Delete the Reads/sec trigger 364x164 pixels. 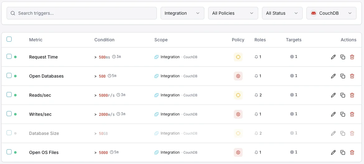352,95
